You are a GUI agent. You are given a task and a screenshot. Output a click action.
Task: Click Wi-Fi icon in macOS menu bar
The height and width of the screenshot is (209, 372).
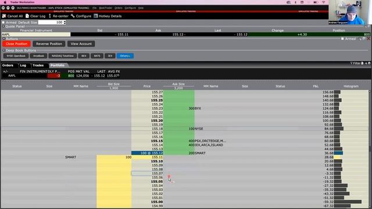[324, 2]
